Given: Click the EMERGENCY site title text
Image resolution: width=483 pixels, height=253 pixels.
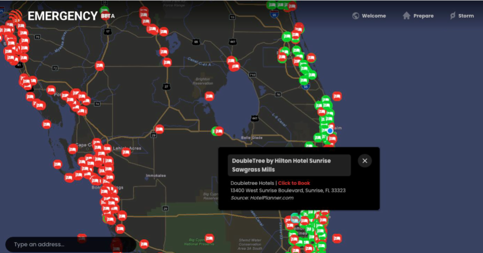Looking at the screenshot, I should pyautogui.click(x=63, y=16).
